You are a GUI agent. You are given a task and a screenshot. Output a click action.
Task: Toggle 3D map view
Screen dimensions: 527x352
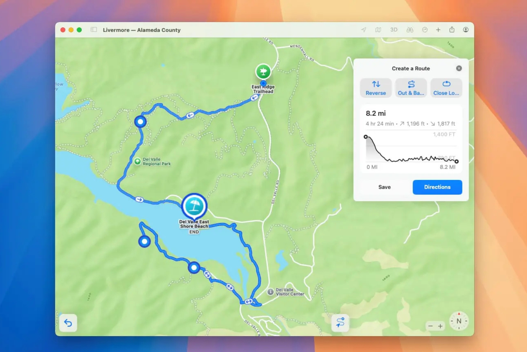394,30
